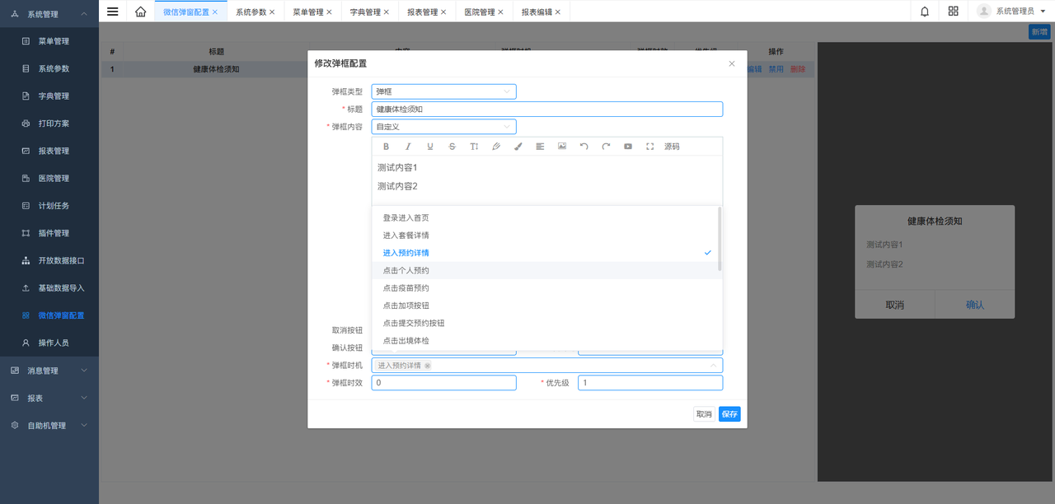Open the 弹框类型 dropdown
The height and width of the screenshot is (504, 1055).
point(443,91)
